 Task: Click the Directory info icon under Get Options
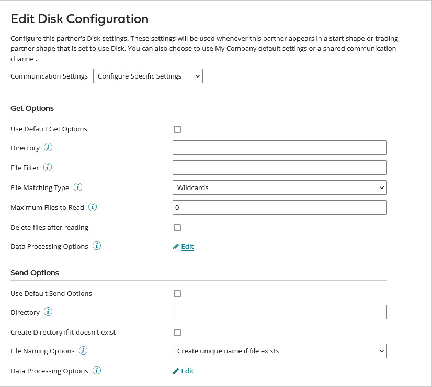(47, 148)
